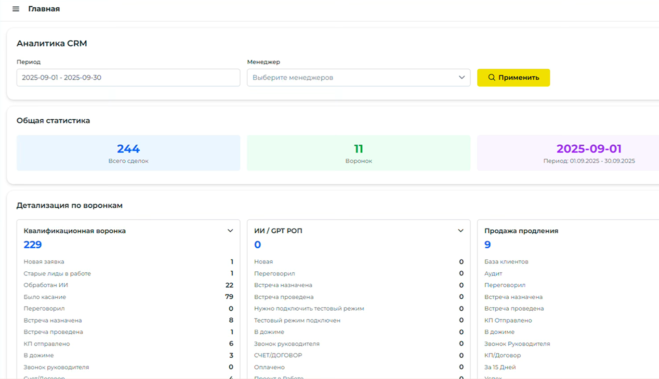Open the hamburger navigation menu
The image size is (659, 379).
16,9
